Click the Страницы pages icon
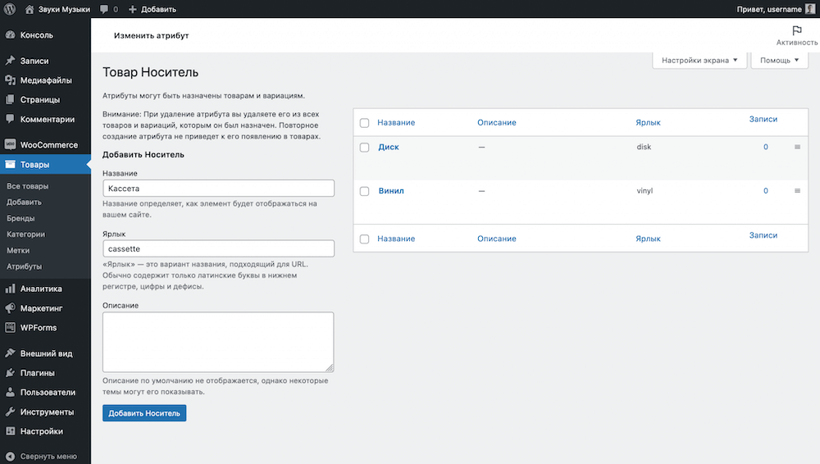Screen dimensions: 820x464 click(10, 99)
